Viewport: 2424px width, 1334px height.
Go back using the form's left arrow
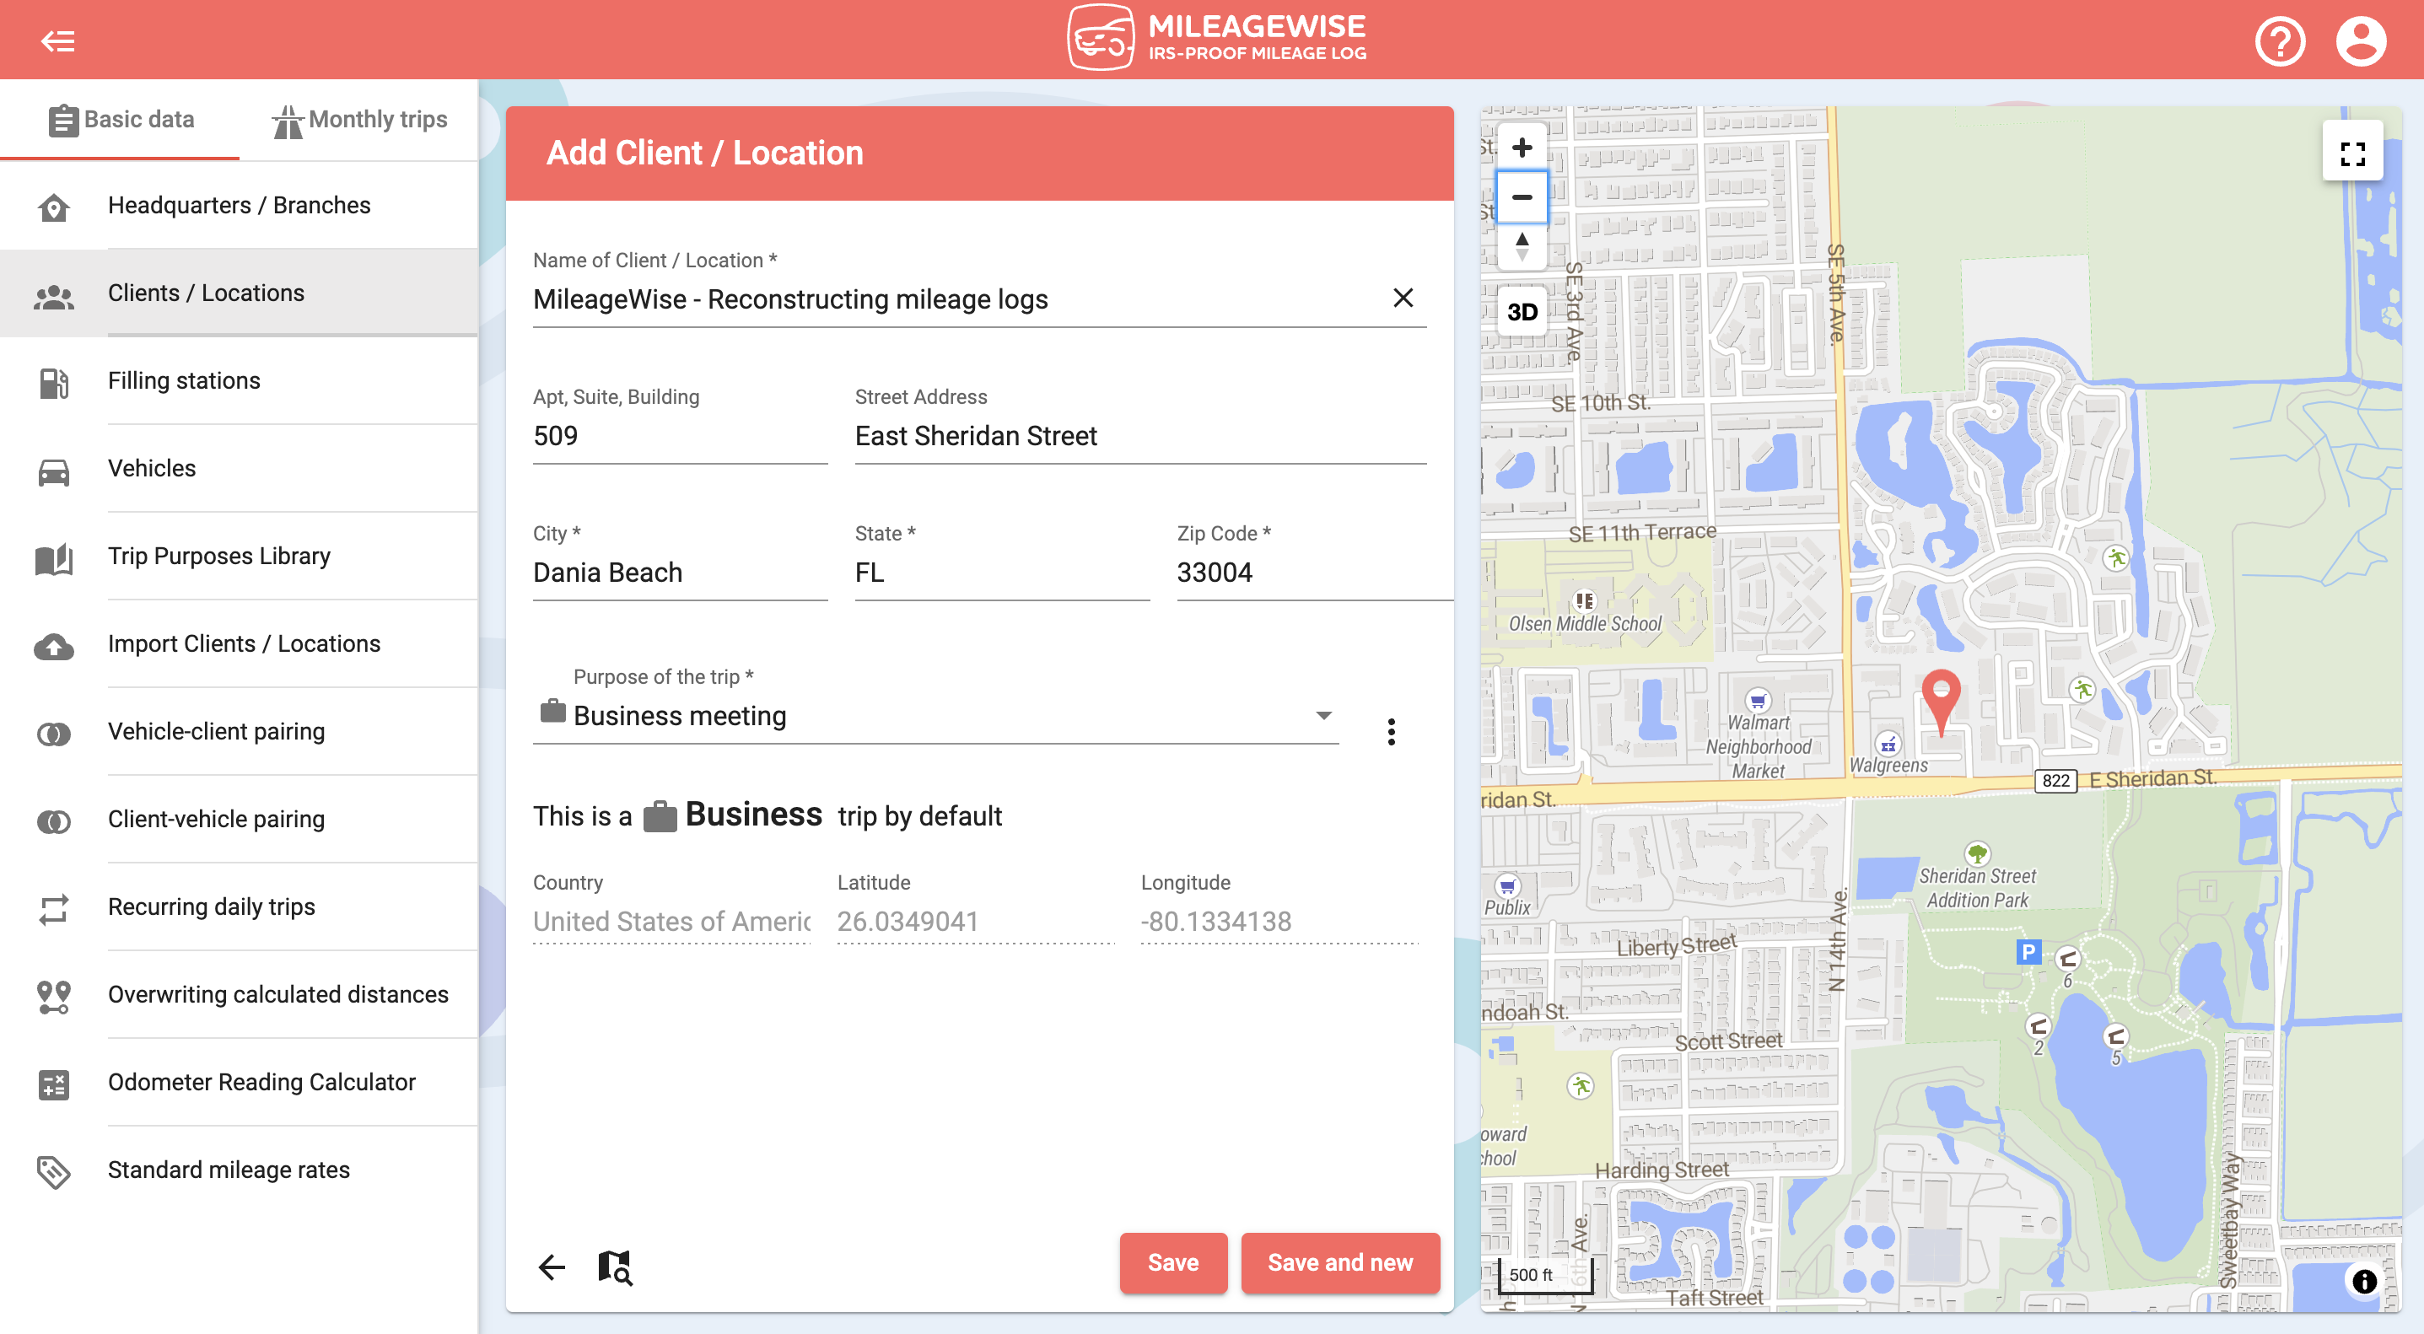(x=552, y=1267)
